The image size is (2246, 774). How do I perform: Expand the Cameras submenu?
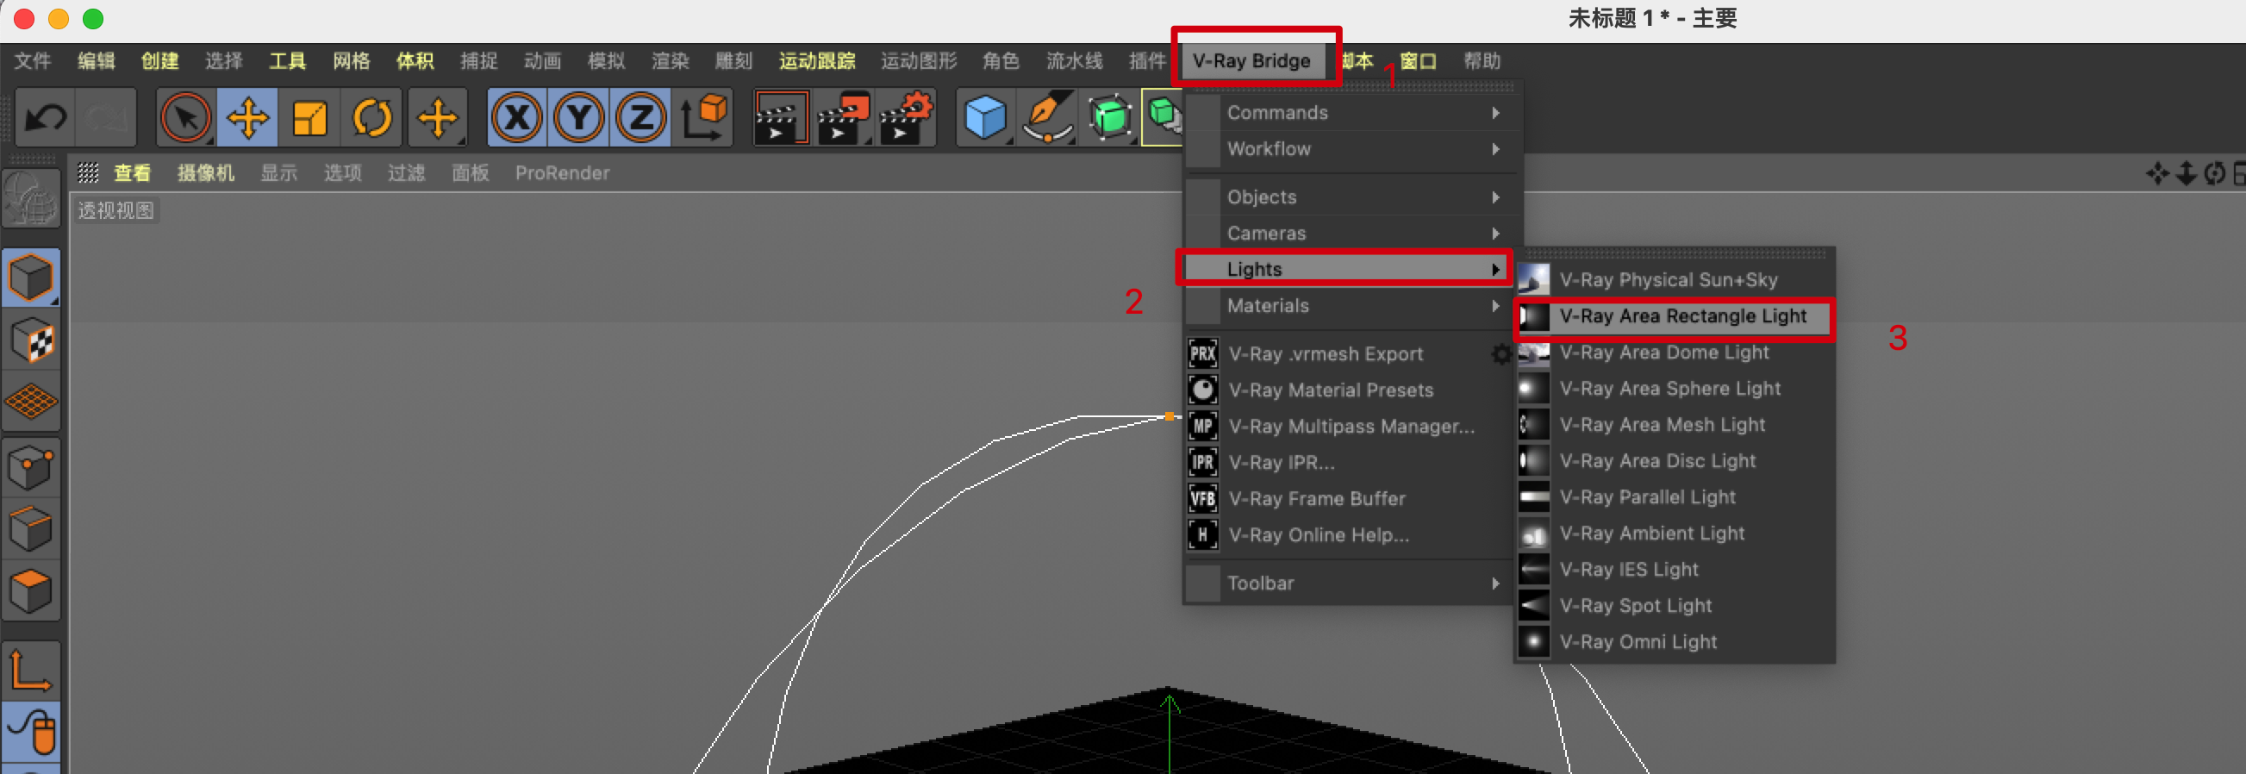tap(1349, 234)
